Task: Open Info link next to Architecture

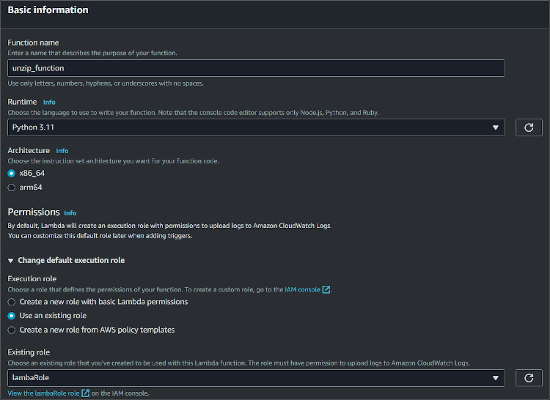Action: tap(62, 151)
